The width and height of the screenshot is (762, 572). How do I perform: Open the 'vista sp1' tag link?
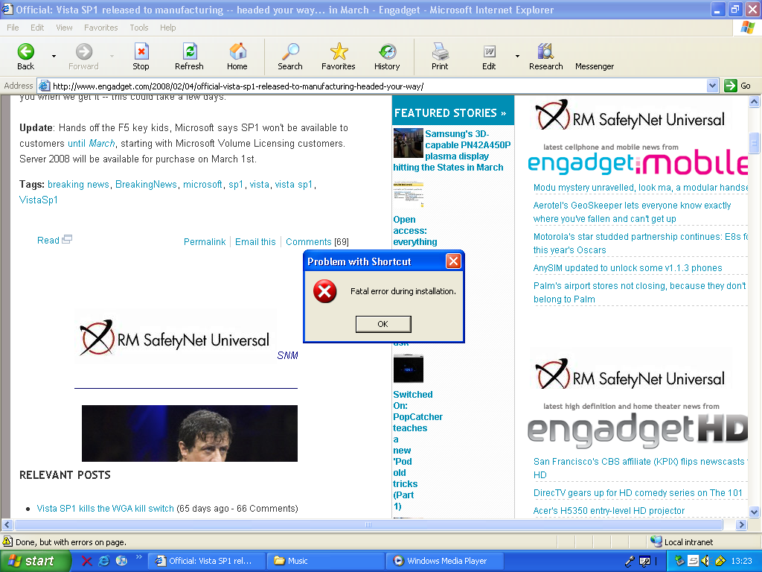[293, 185]
